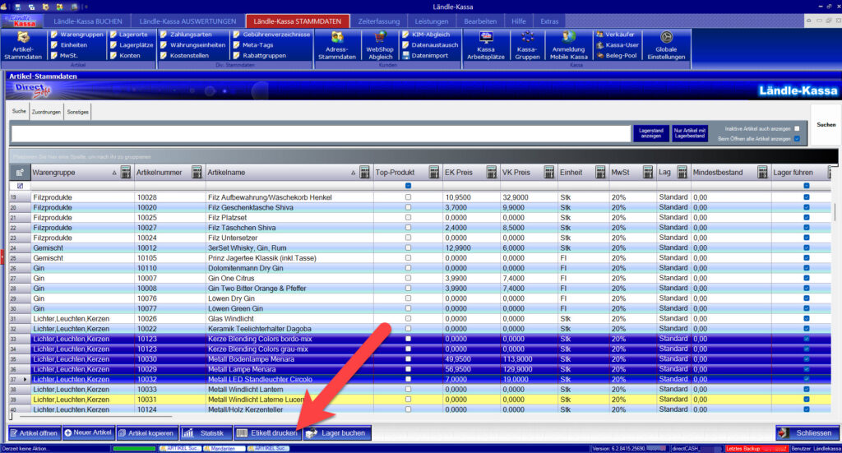Image resolution: width=842 pixels, height=453 pixels.
Task: Toggle Inaktive Artikel auch anzeigen checkbox
Action: (x=797, y=129)
